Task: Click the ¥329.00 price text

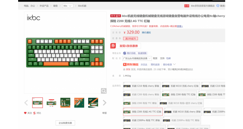Action: [x=132, y=32]
